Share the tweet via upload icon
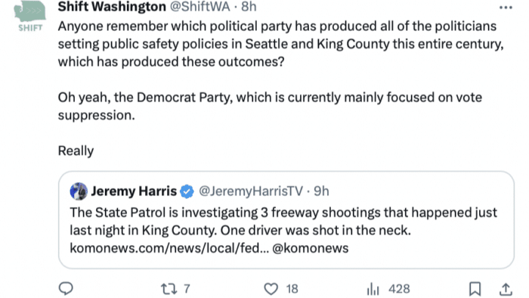The image size is (529, 298). 506,289
